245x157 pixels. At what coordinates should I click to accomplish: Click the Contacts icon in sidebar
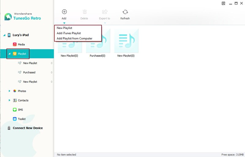pyautogui.click(x=15, y=100)
